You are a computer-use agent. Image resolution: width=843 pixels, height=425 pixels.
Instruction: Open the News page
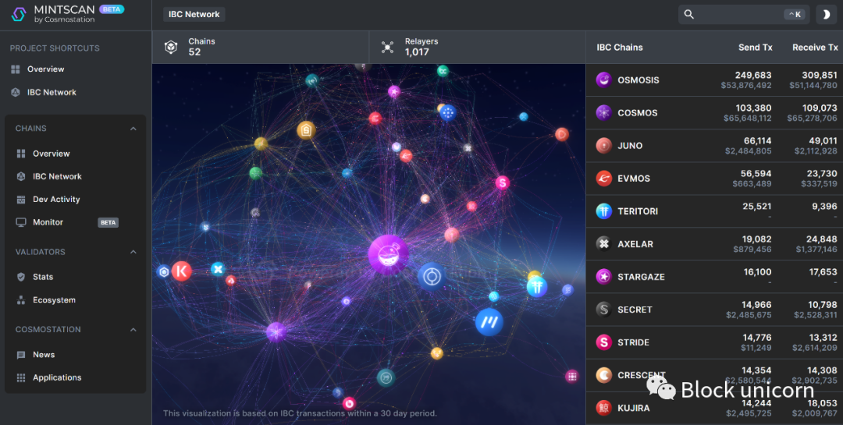click(44, 355)
